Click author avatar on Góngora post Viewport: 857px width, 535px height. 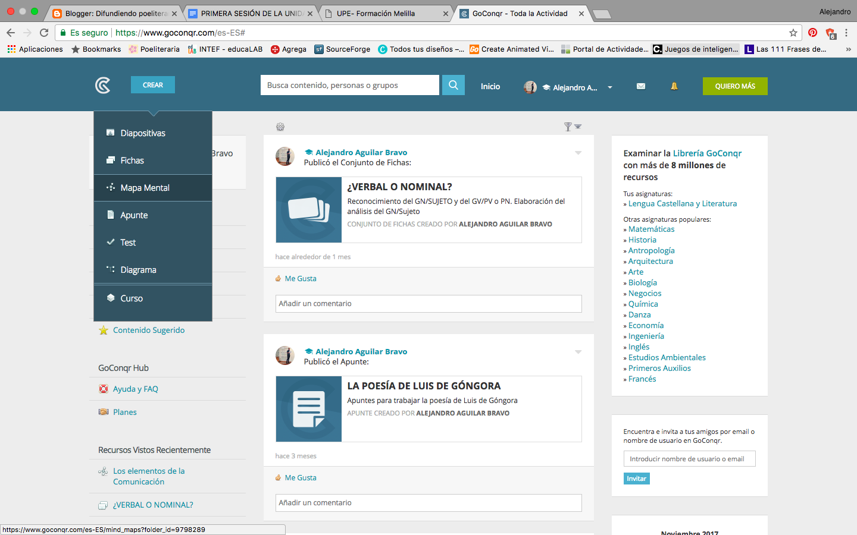[285, 355]
